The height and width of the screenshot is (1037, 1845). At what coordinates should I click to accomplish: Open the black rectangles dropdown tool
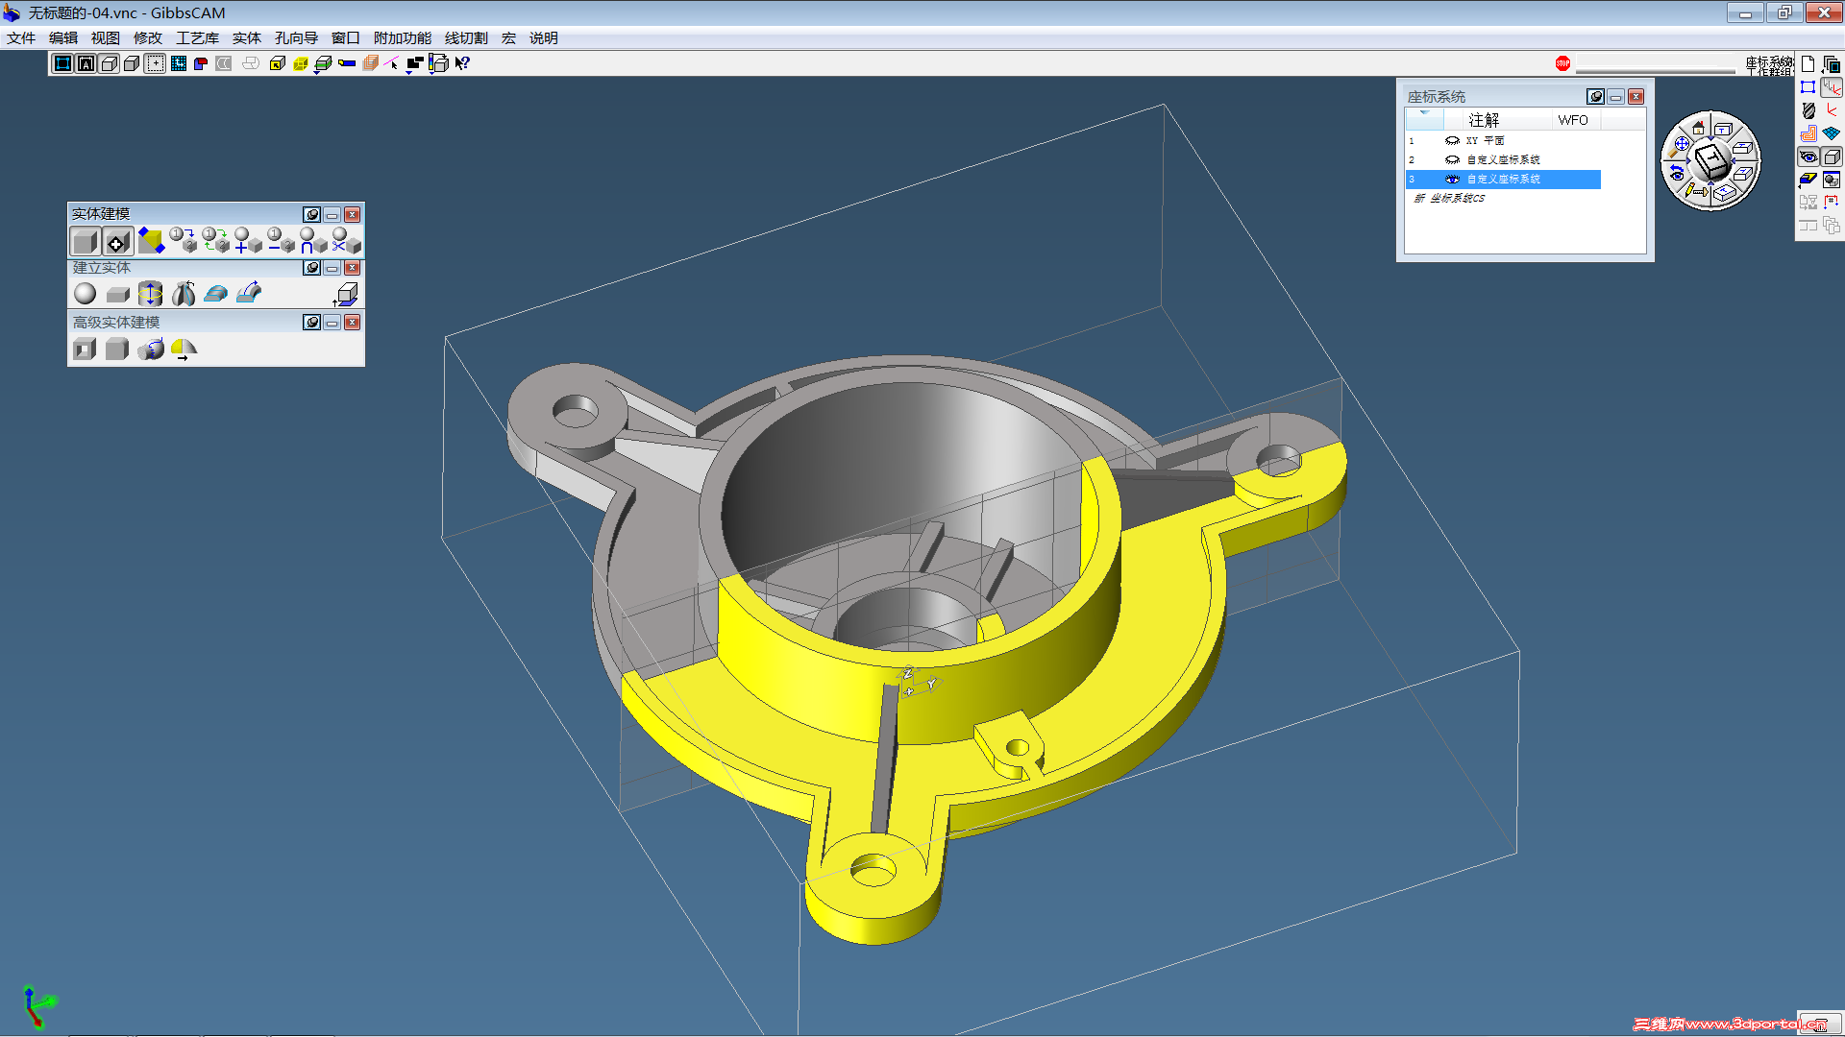point(414,64)
